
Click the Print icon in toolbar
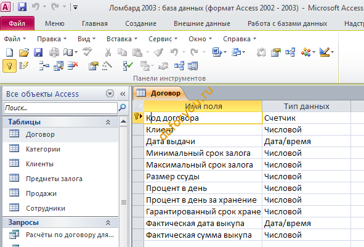click(54, 52)
